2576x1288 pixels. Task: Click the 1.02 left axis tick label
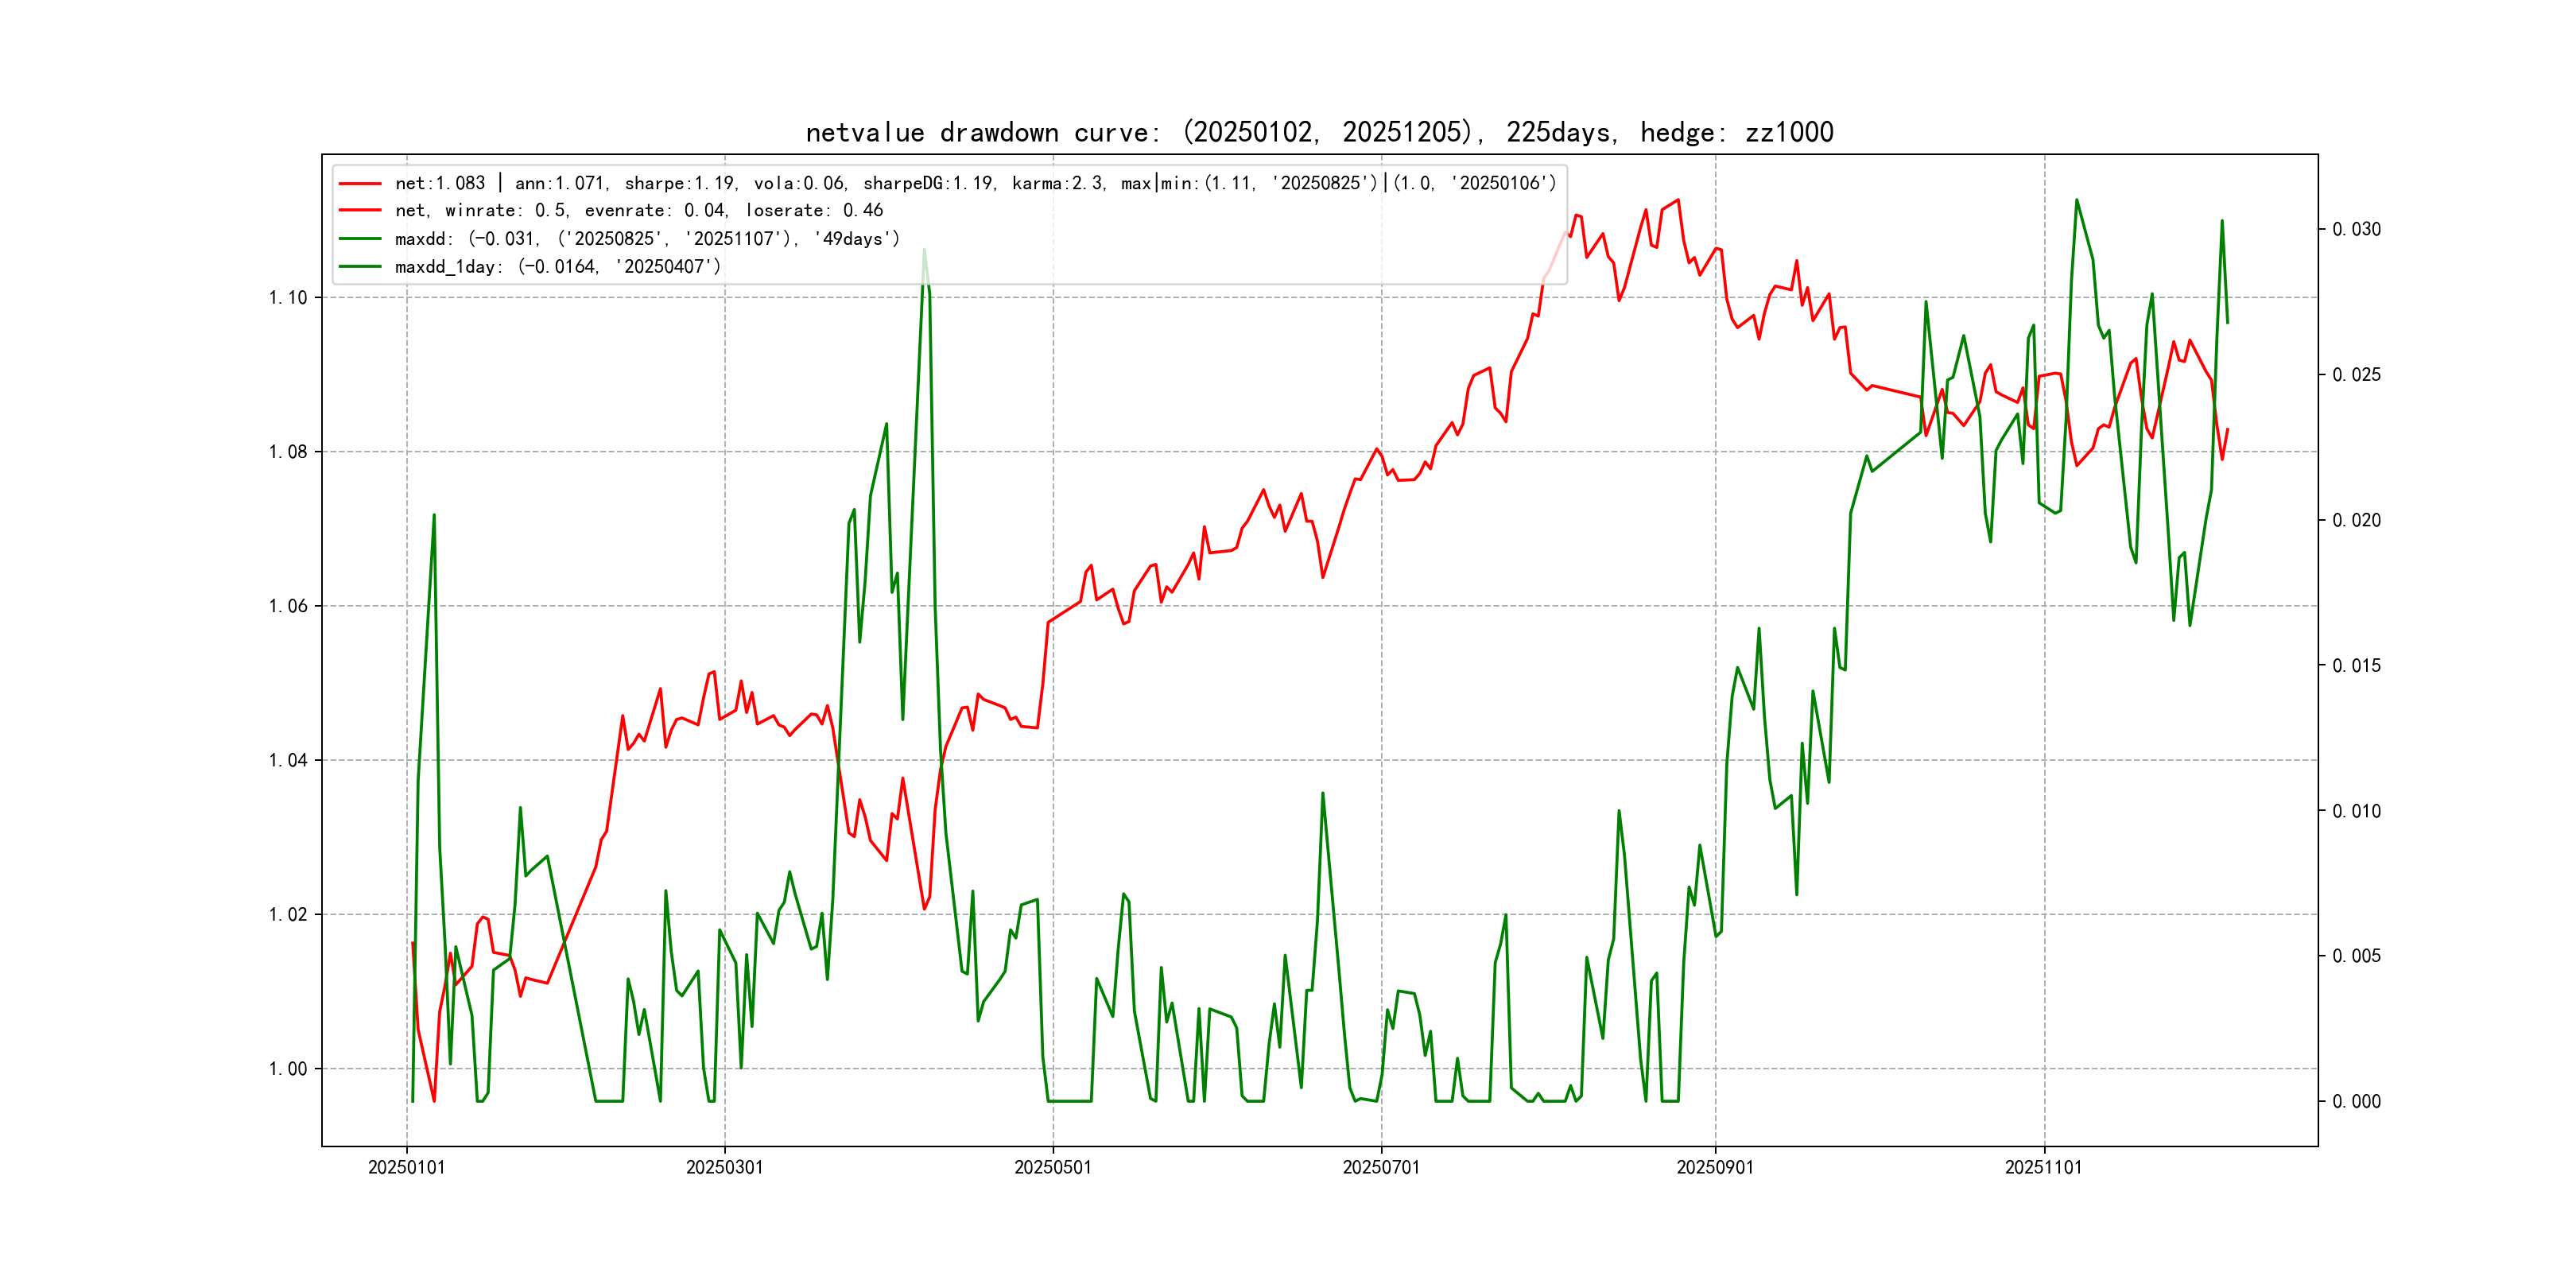pos(288,915)
